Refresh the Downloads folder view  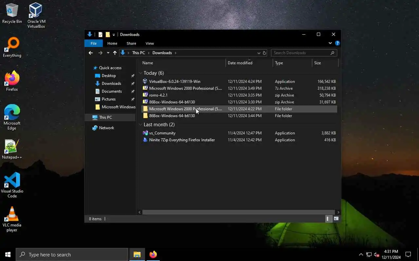264,53
